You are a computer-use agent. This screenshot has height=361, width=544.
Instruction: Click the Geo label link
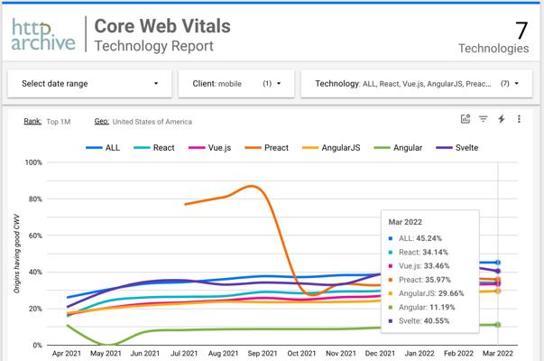click(101, 121)
